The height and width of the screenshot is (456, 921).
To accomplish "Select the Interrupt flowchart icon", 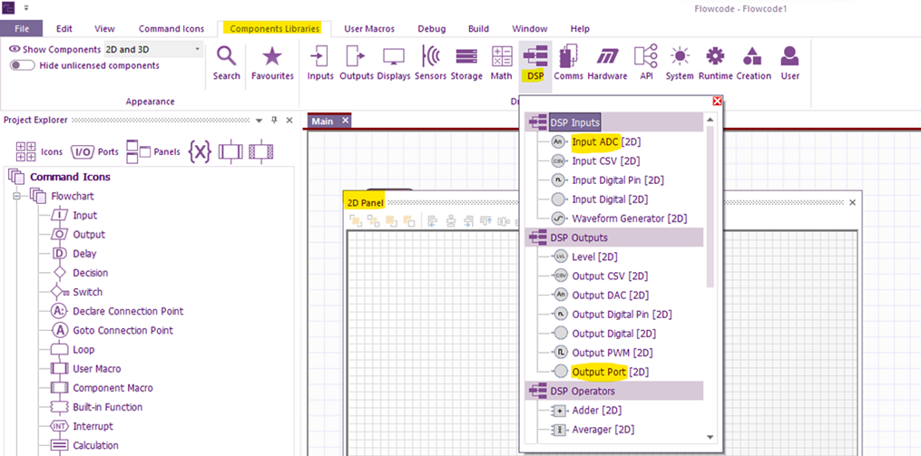I will click(83, 426).
